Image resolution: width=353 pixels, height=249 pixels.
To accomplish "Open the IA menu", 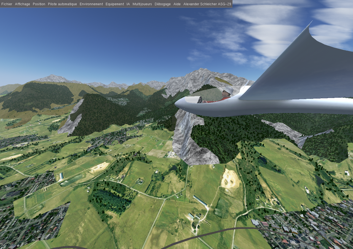I will pyautogui.click(x=128, y=4).
